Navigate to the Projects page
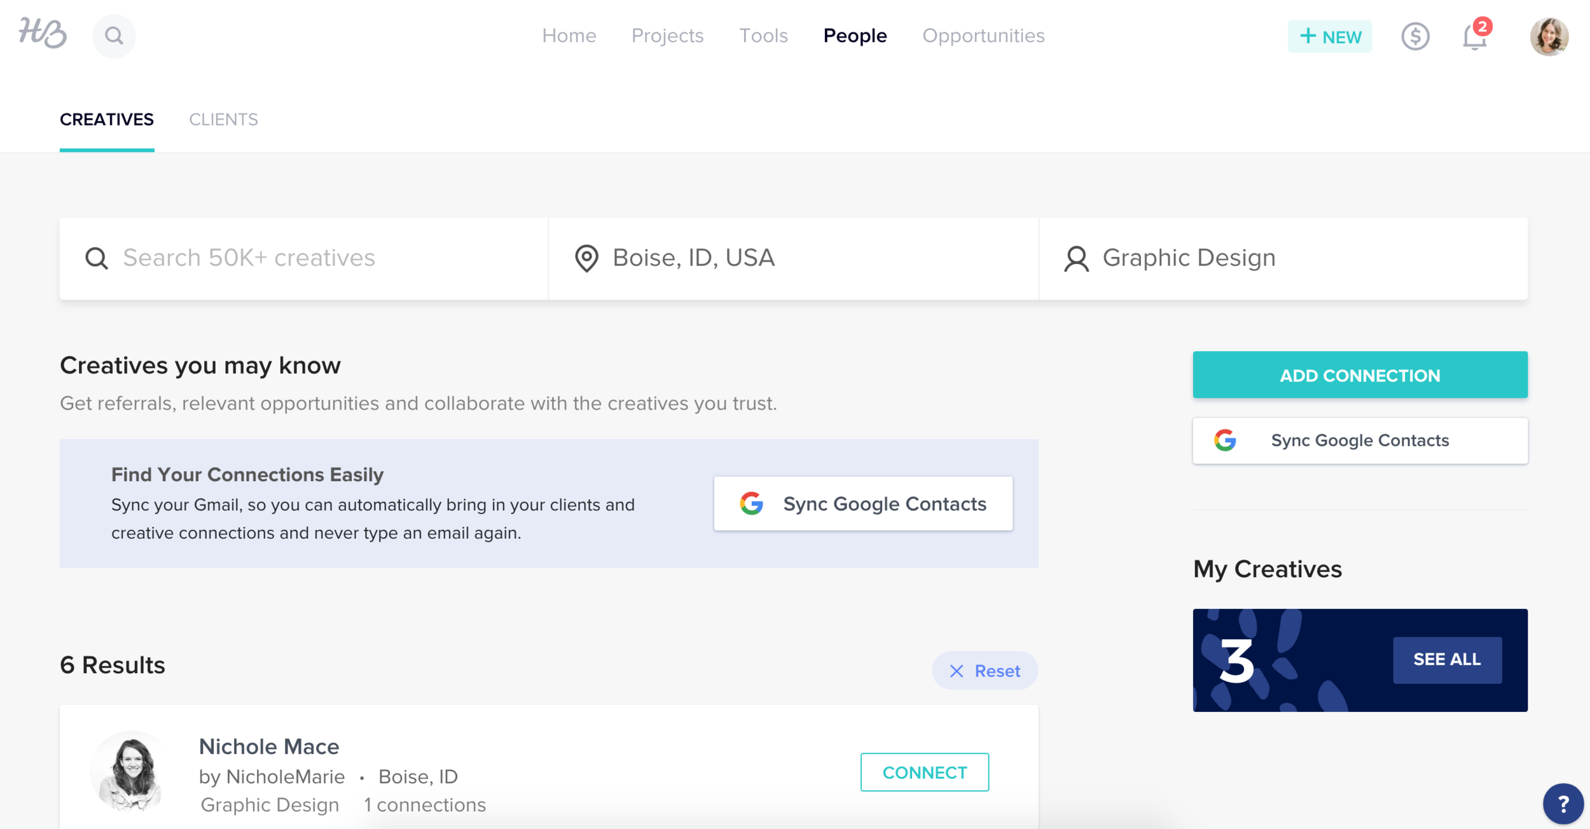This screenshot has width=1590, height=829. tap(667, 36)
